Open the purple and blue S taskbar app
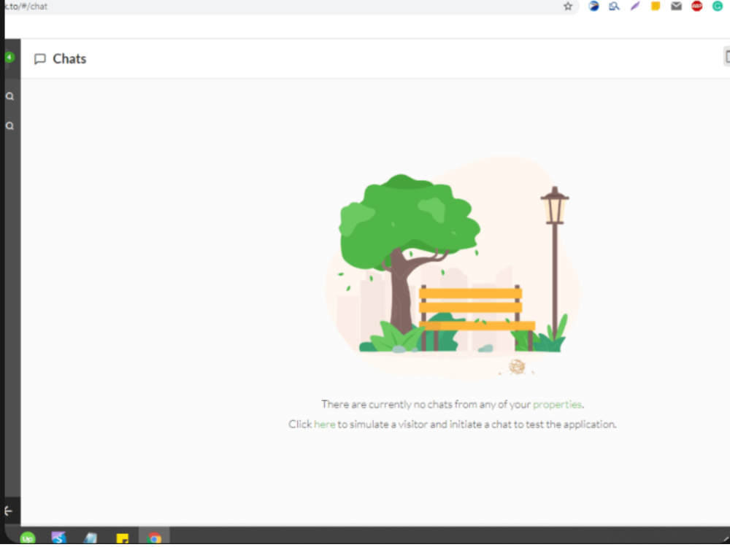 [58, 538]
